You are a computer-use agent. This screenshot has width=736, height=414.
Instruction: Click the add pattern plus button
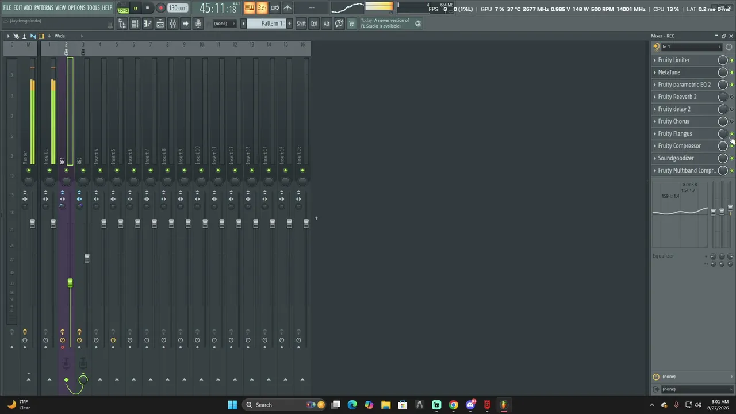tap(289, 24)
